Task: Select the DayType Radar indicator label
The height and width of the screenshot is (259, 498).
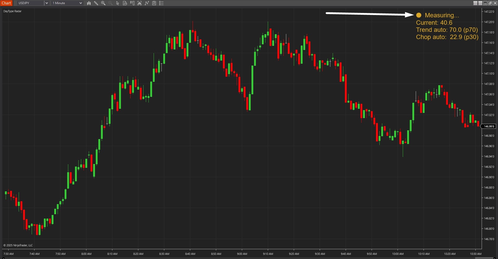Action: (12, 11)
